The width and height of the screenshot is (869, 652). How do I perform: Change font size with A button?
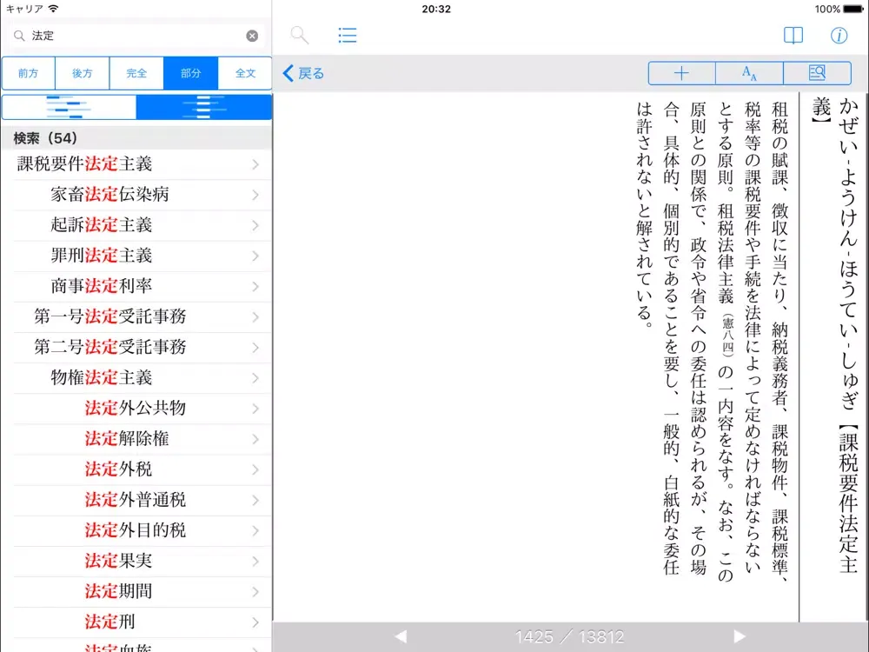pyautogui.click(x=749, y=73)
